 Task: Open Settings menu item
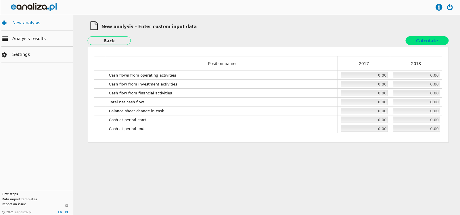21,54
